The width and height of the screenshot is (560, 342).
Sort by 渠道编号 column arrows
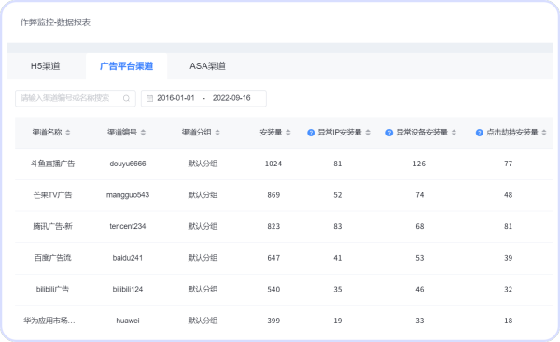[143, 133]
